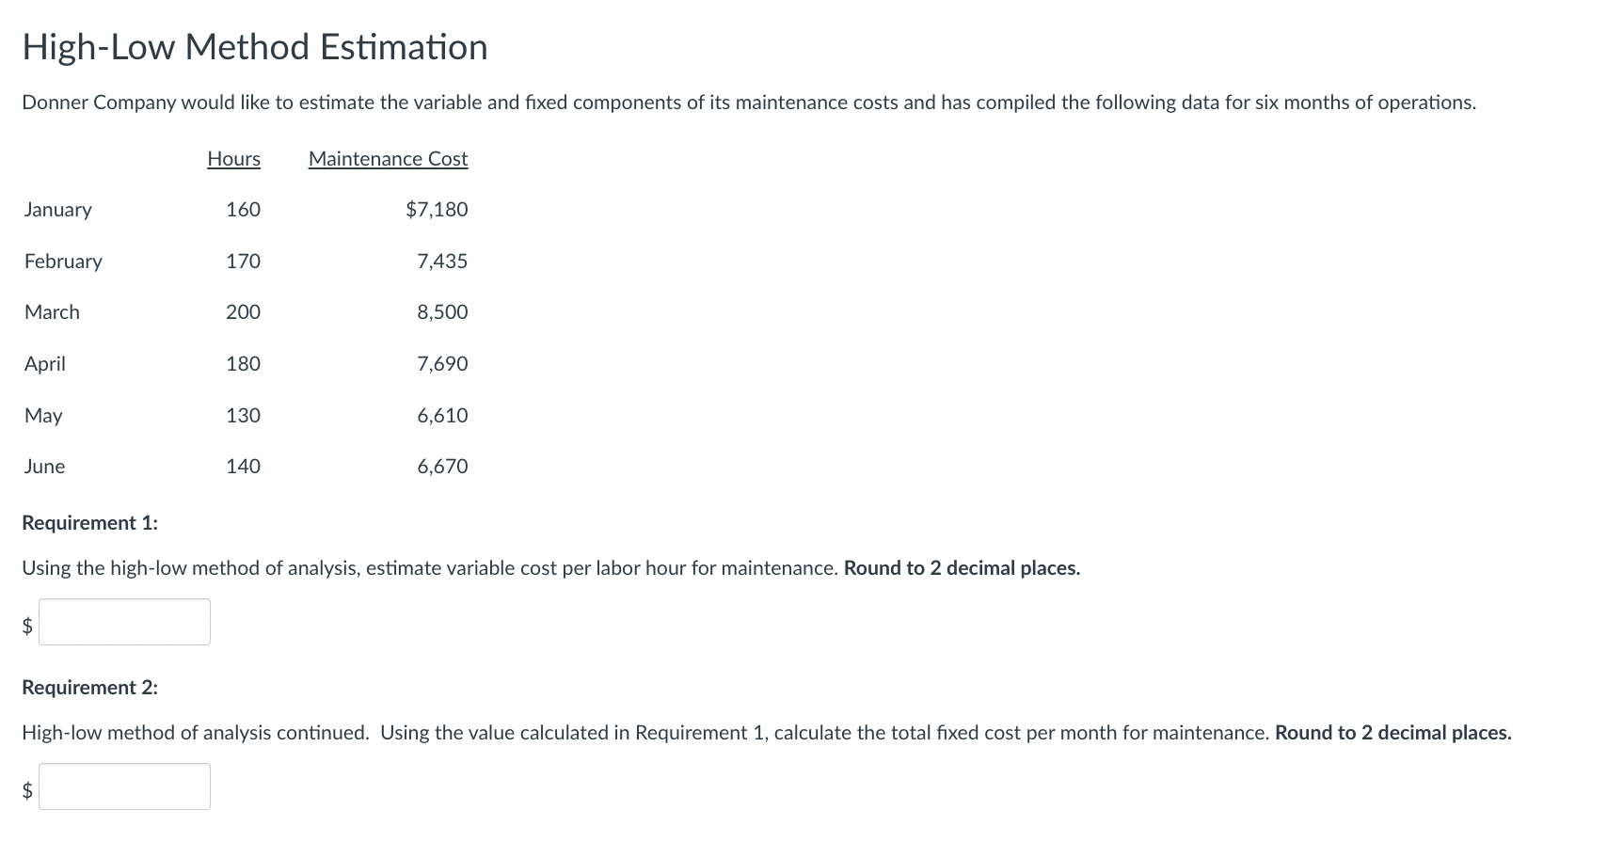
Task: Select the Maintenance Cost column header
Action: coord(388,159)
